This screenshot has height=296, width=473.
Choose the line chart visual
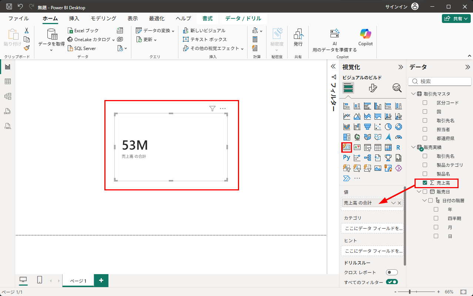[x=347, y=116]
